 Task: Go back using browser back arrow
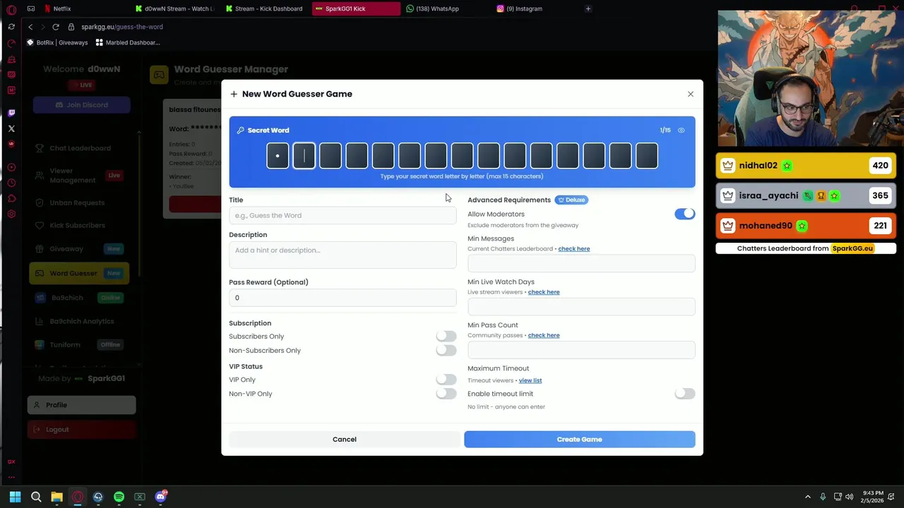tap(30, 27)
